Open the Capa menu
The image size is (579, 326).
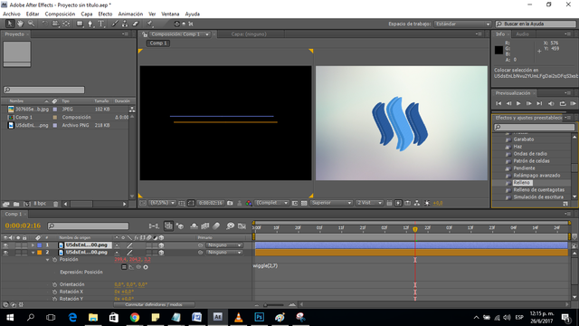point(87,14)
